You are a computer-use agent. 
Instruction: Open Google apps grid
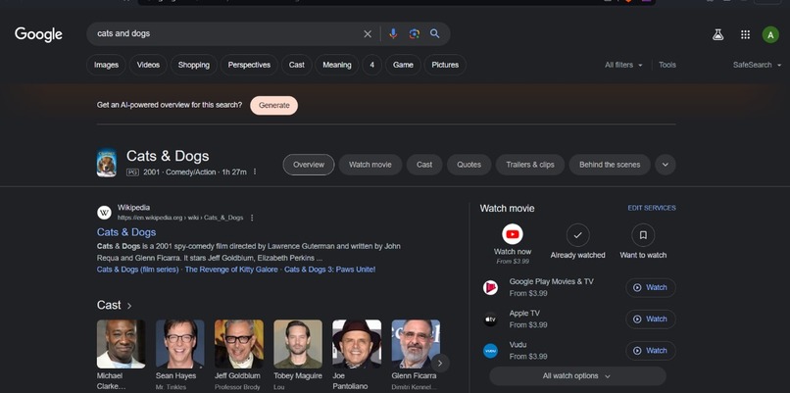745,34
